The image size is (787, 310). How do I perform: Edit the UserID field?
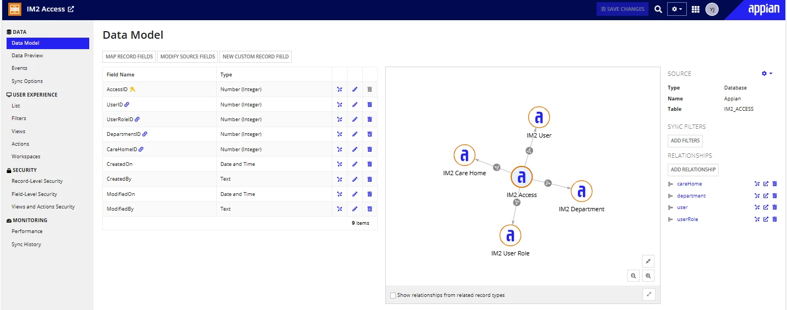[355, 104]
